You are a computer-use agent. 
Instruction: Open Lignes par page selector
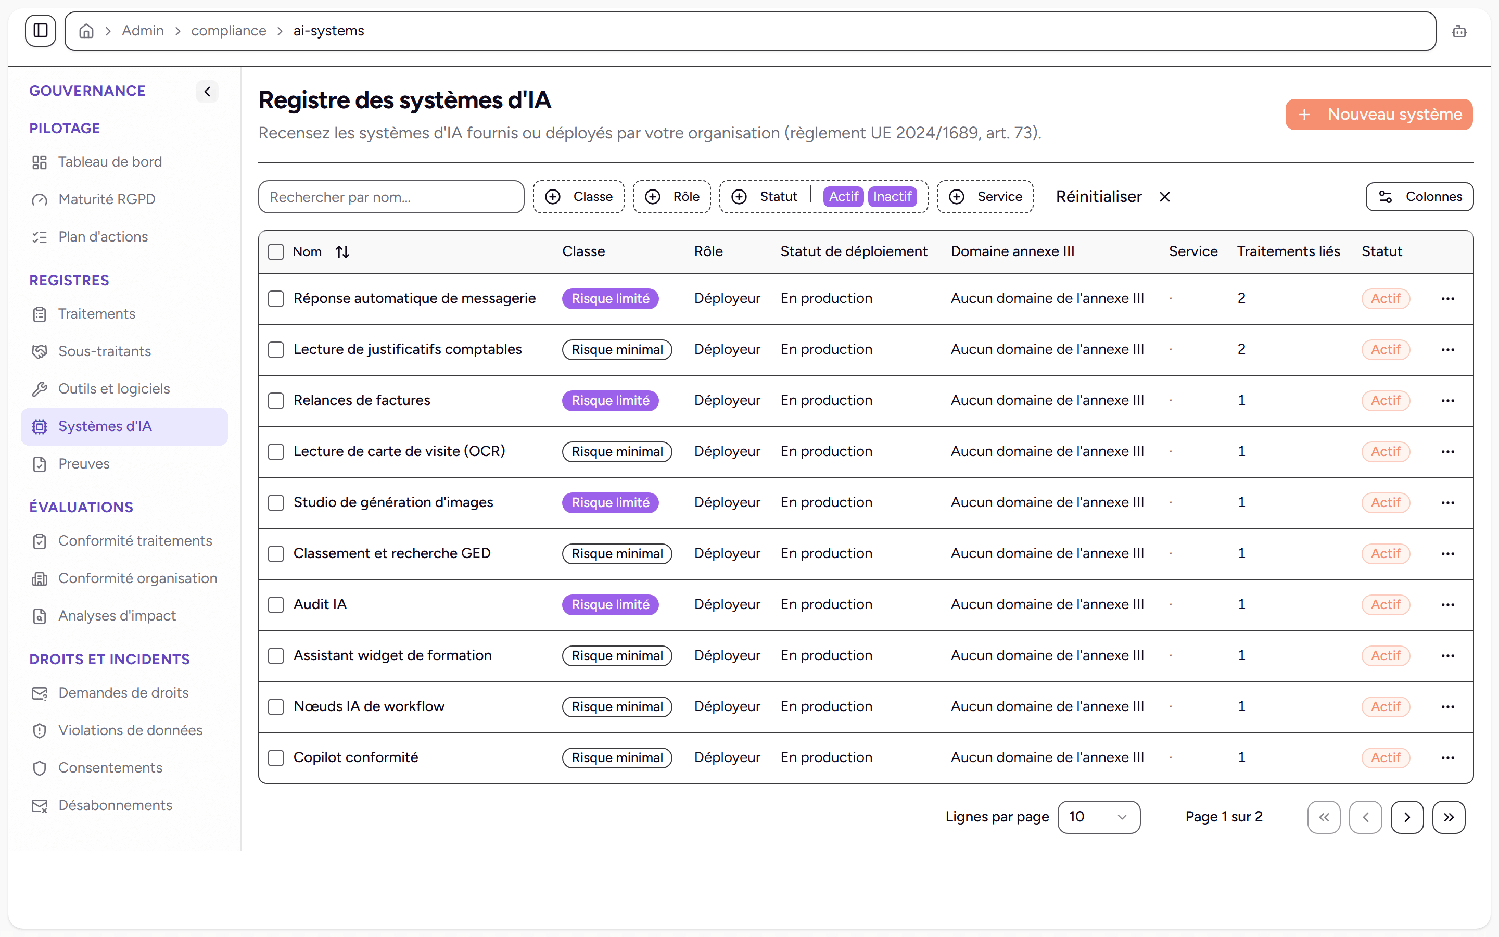point(1099,817)
